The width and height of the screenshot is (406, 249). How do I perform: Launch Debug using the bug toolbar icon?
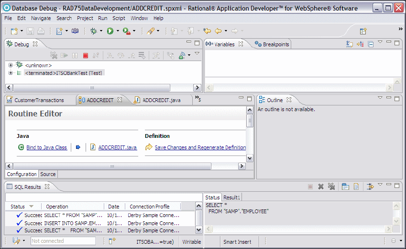pos(93,31)
